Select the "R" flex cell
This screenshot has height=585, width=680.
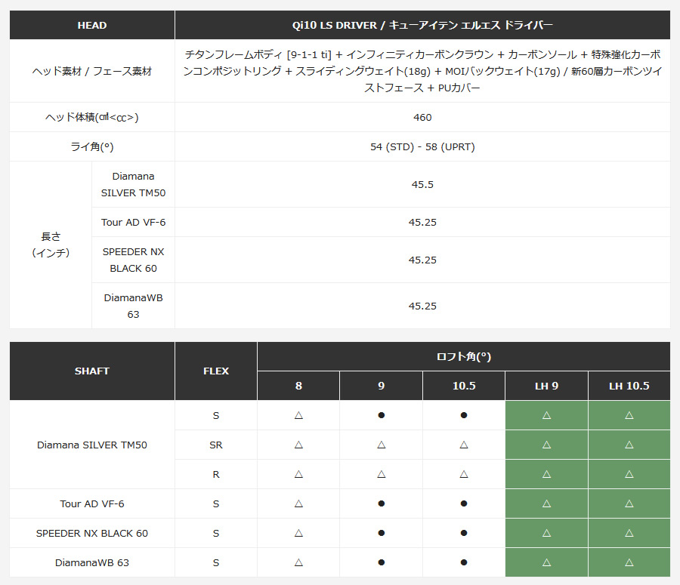[216, 475]
